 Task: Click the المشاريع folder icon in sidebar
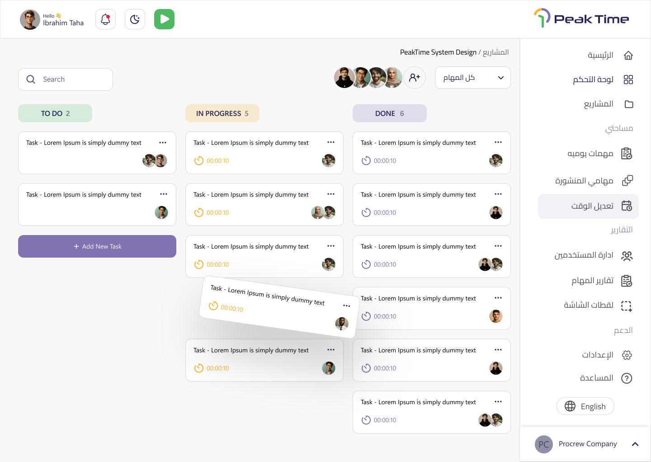628,104
